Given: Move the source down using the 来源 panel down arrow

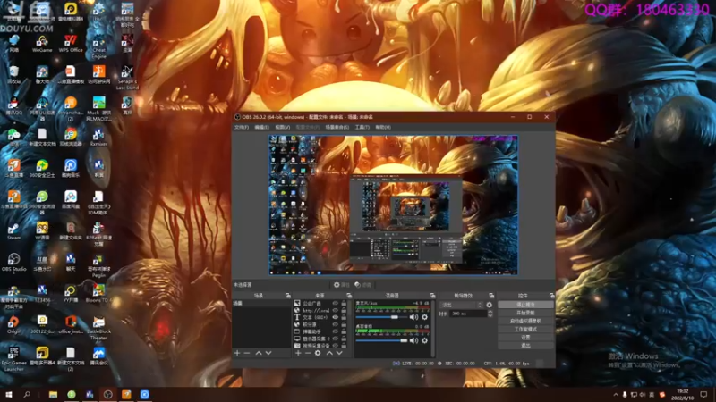Looking at the screenshot, I should pos(339,353).
